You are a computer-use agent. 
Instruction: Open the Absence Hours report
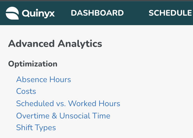coord(44,79)
